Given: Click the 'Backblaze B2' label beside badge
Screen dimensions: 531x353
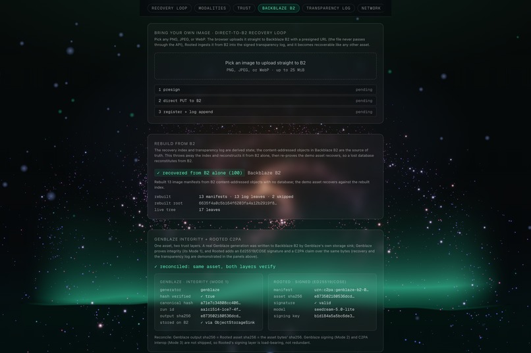Looking at the screenshot, I should [264, 173].
